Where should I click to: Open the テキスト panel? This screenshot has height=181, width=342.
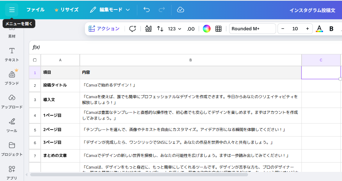(x=12, y=55)
